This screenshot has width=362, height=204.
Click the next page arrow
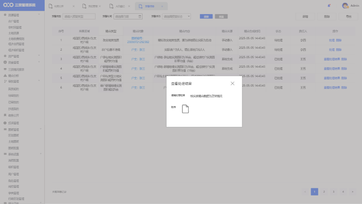pos(352,192)
